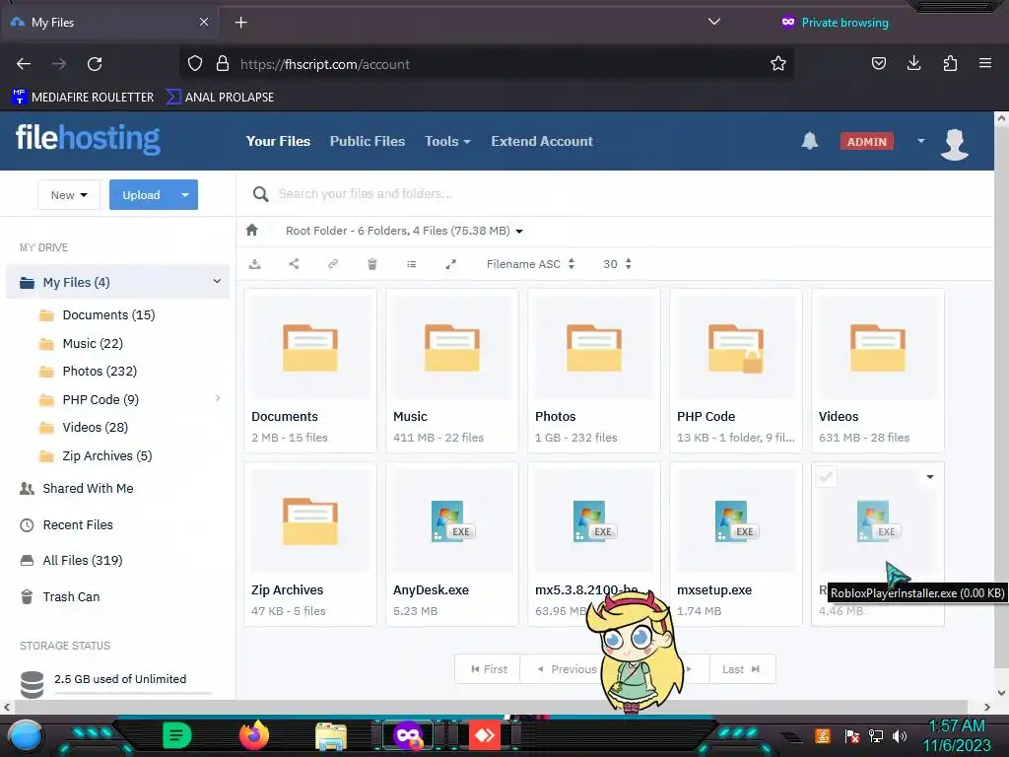The width and height of the screenshot is (1009, 757).
Task: Click the search magnifier icon
Action: click(260, 194)
